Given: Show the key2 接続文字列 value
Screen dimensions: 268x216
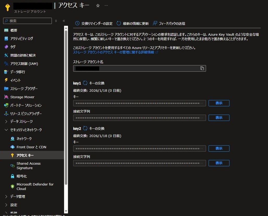Looking at the screenshot, I should pos(219,163).
